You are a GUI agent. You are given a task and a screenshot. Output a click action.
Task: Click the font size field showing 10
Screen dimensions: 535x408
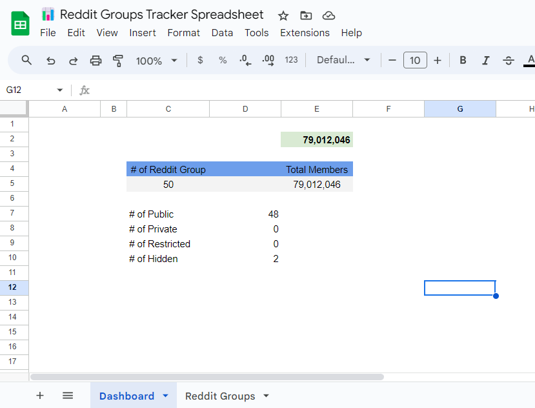(x=415, y=61)
